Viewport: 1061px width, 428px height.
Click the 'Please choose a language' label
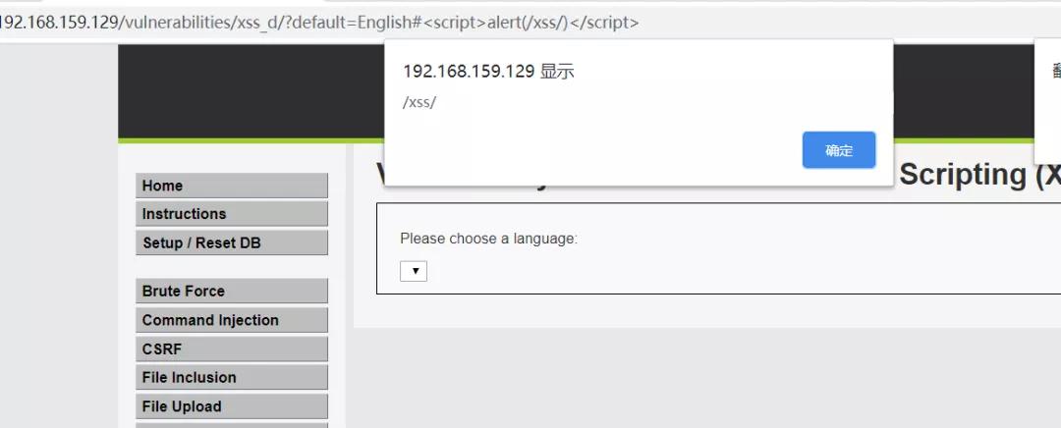pyautogui.click(x=488, y=238)
